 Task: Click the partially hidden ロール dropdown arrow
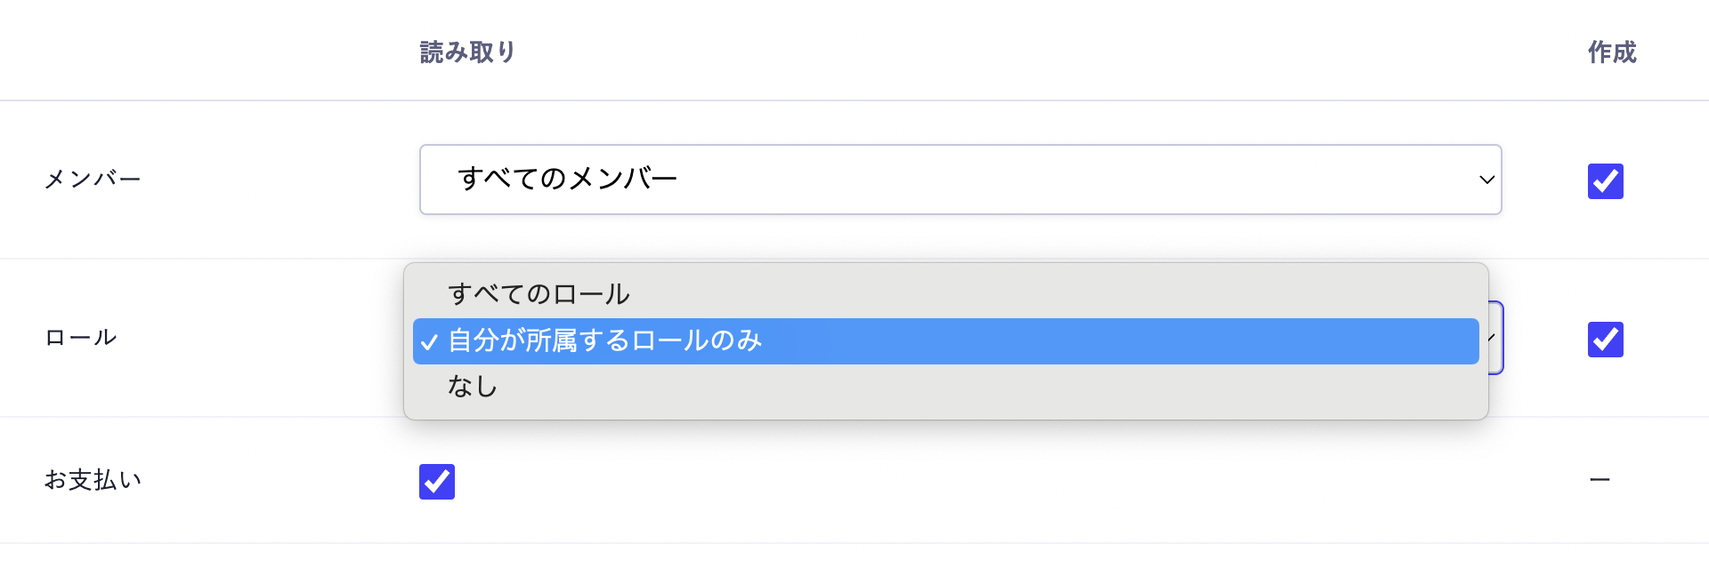(1492, 338)
